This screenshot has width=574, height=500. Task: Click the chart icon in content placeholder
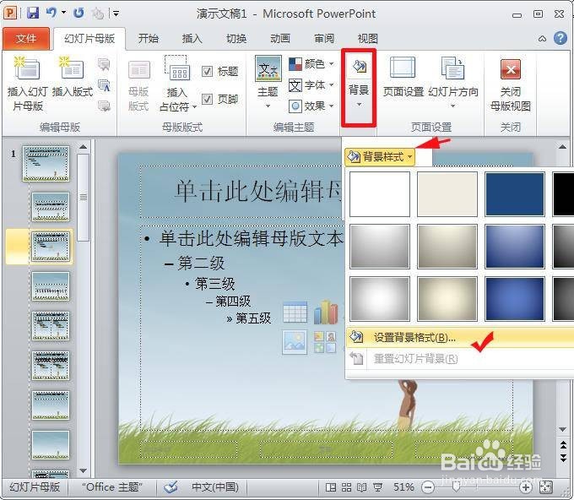click(326, 312)
